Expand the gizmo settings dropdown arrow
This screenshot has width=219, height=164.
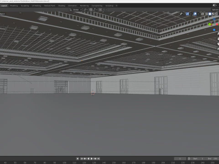[191, 14]
